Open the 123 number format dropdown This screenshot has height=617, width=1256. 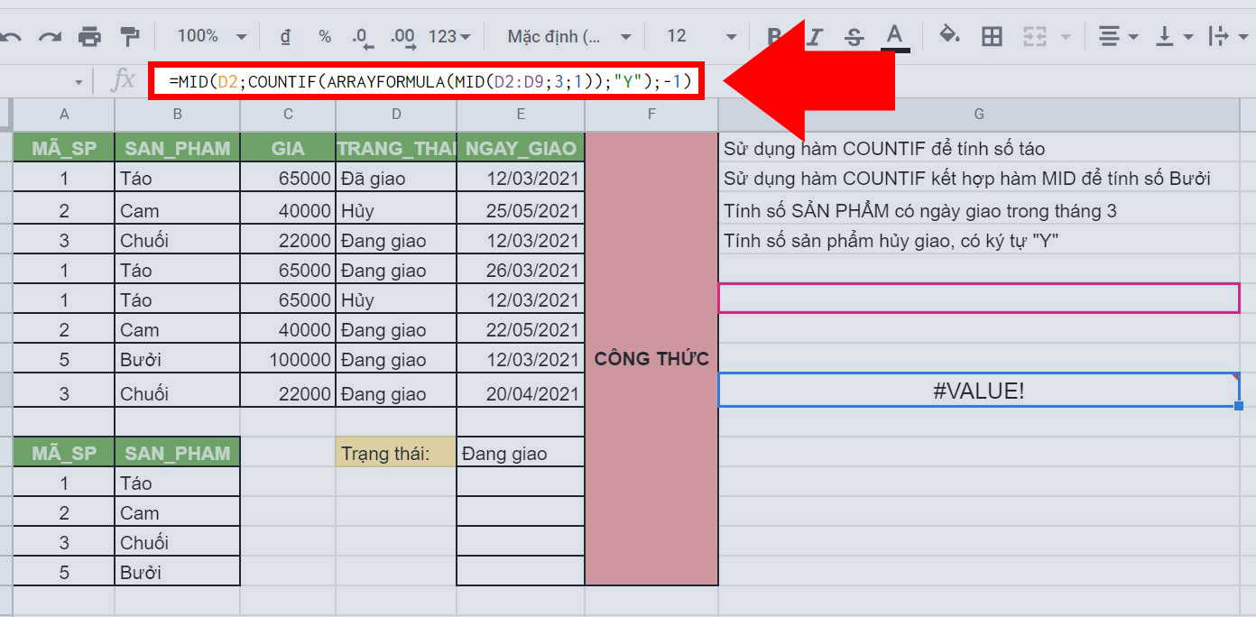448,36
